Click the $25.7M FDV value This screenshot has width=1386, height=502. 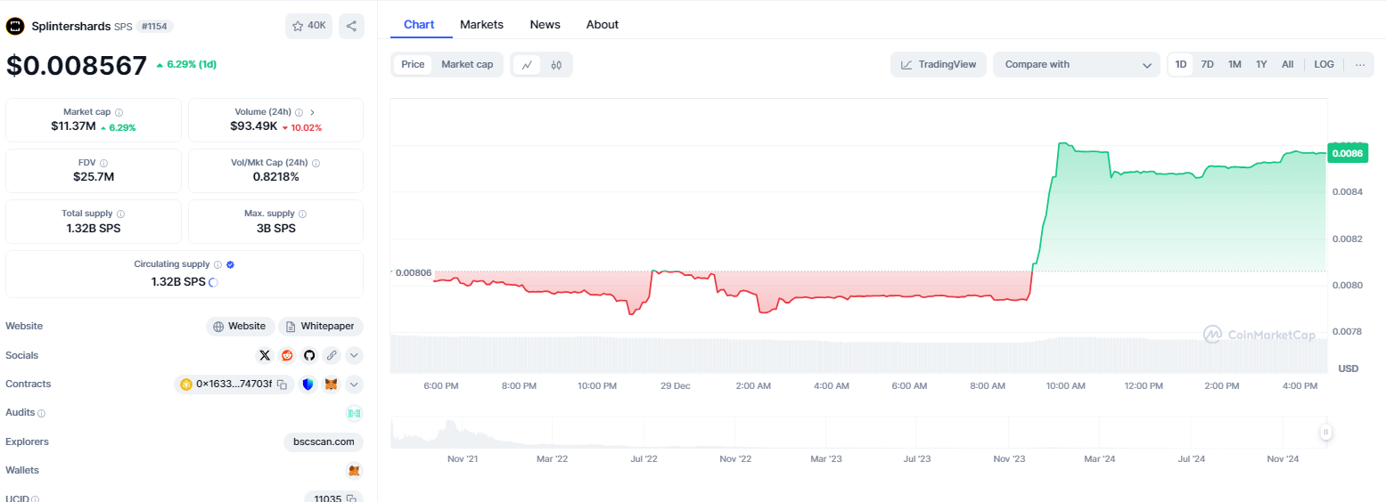[x=94, y=177]
